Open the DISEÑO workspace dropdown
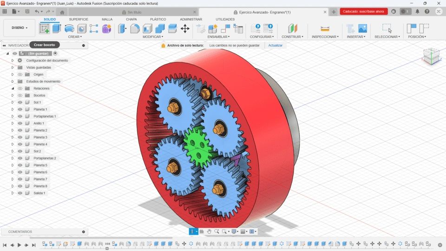446x251 pixels. [20, 28]
